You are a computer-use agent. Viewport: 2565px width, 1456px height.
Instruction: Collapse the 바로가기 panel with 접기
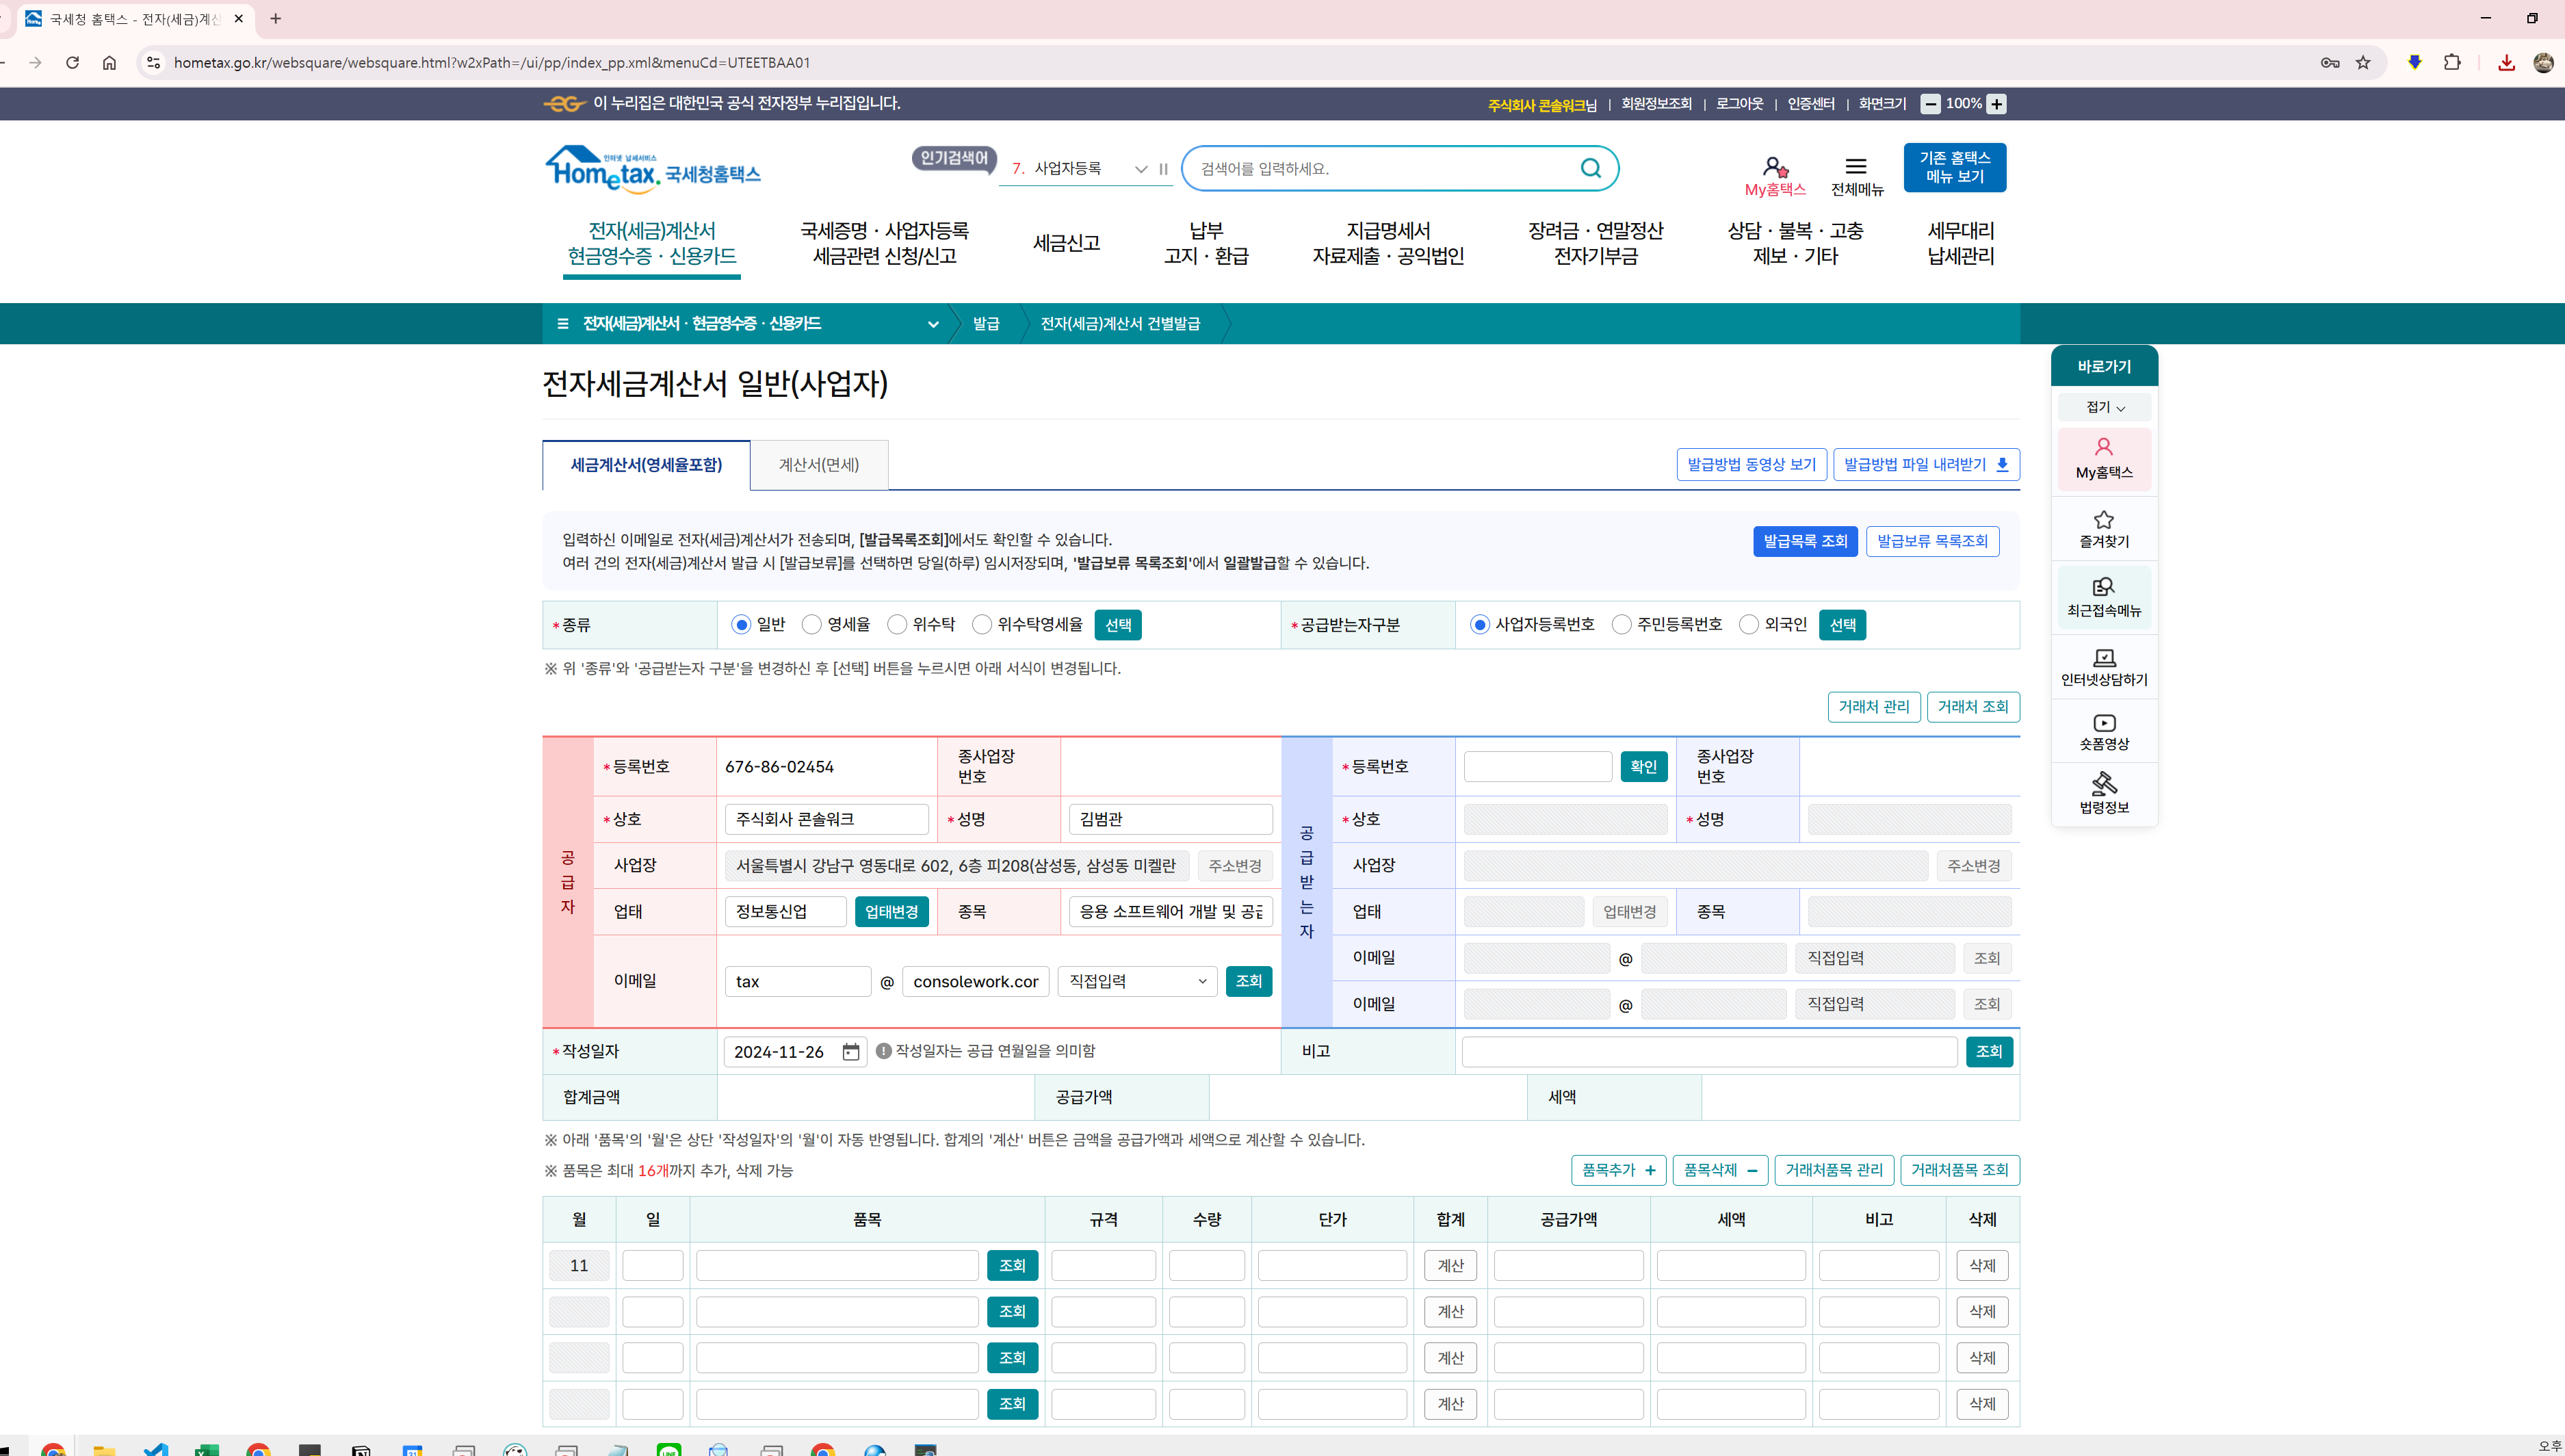coord(2104,407)
